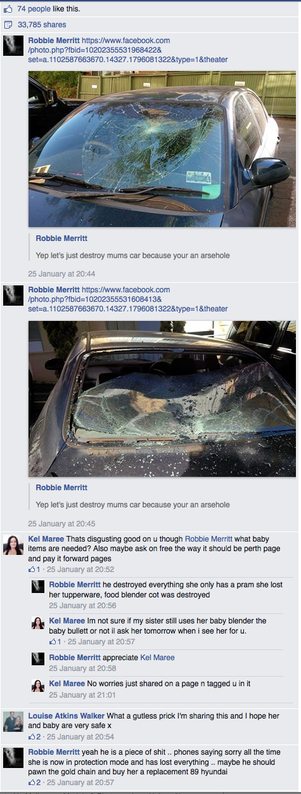Viewport: 301px width, 794px height.
Task: Open Kel Maree's avatar on the first comment
Action: (x=13, y=545)
